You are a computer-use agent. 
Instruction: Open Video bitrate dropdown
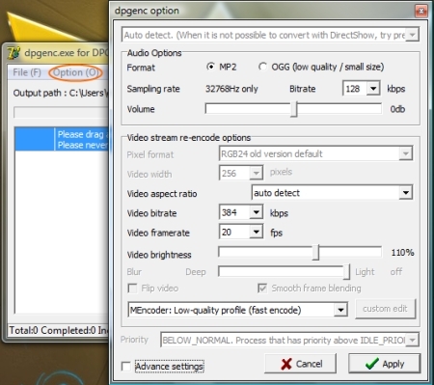coord(257,212)
